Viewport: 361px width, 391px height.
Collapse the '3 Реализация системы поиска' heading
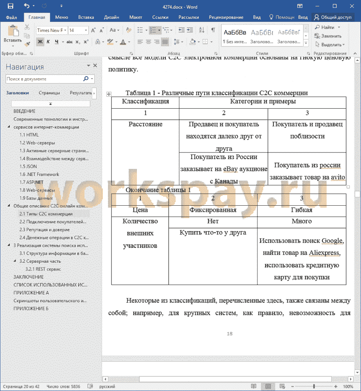pyautogui.click(x=9, y=245)
